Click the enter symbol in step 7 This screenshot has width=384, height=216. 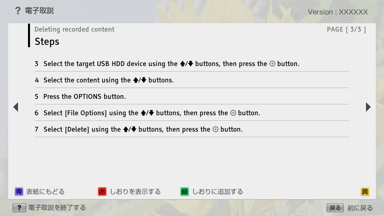[x=215, y=130]
